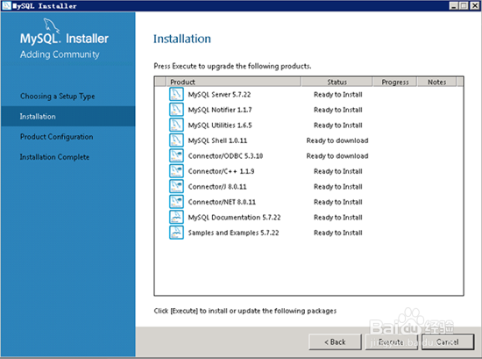Click Samples and Examples' Ready to Install status
Screen dimensions: 482x359
pos(337,233)
